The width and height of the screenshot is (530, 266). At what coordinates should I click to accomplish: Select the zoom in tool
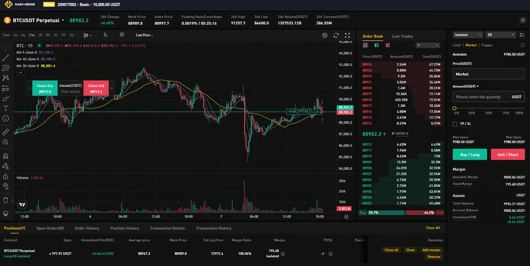point(6,142)
